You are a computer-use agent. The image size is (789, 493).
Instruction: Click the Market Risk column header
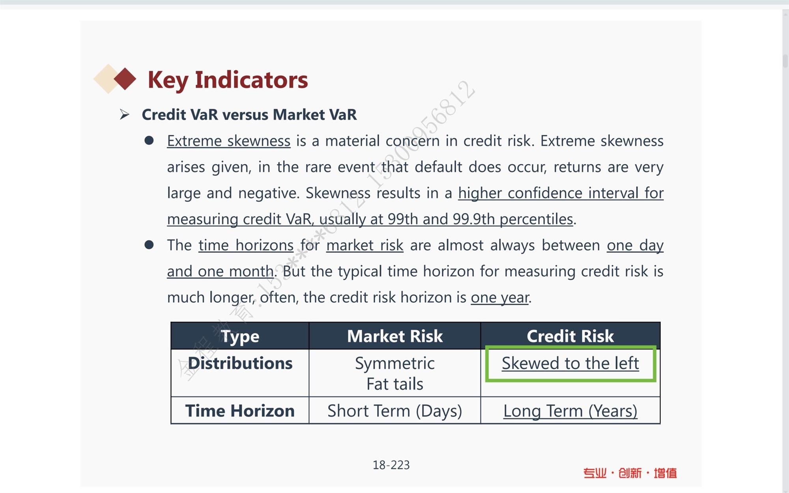(x=395, y=336)
